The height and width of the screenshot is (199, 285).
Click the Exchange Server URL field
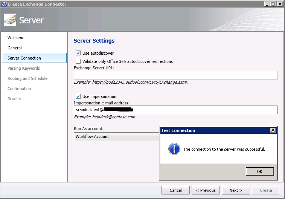175,75
